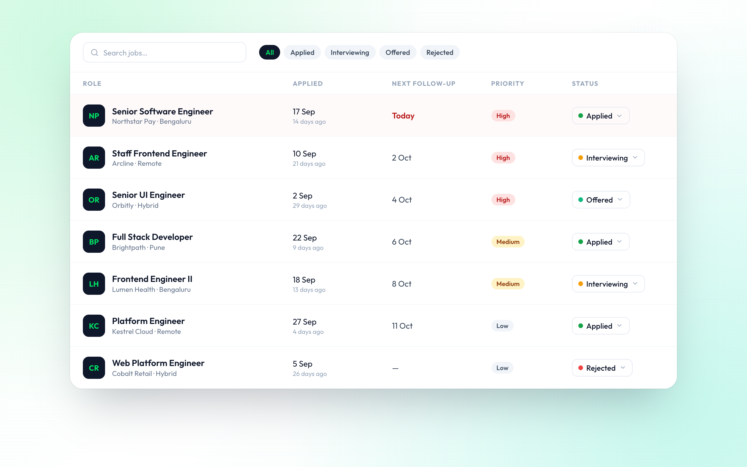This screenshot has width=747, height=467.
Task: Open status dropdown for Platform Engineer
Action: [x=601, y=325]
